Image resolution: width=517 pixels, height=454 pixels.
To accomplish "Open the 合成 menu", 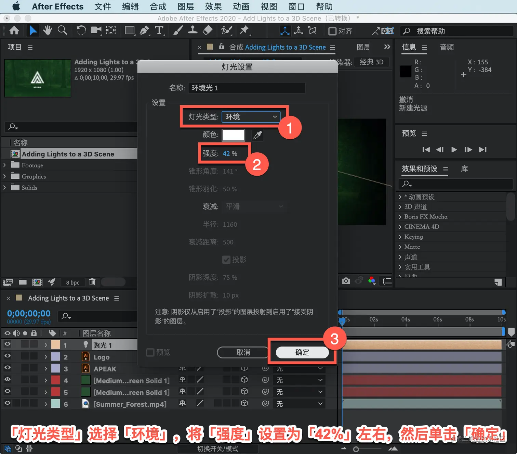I will (158, 7).
